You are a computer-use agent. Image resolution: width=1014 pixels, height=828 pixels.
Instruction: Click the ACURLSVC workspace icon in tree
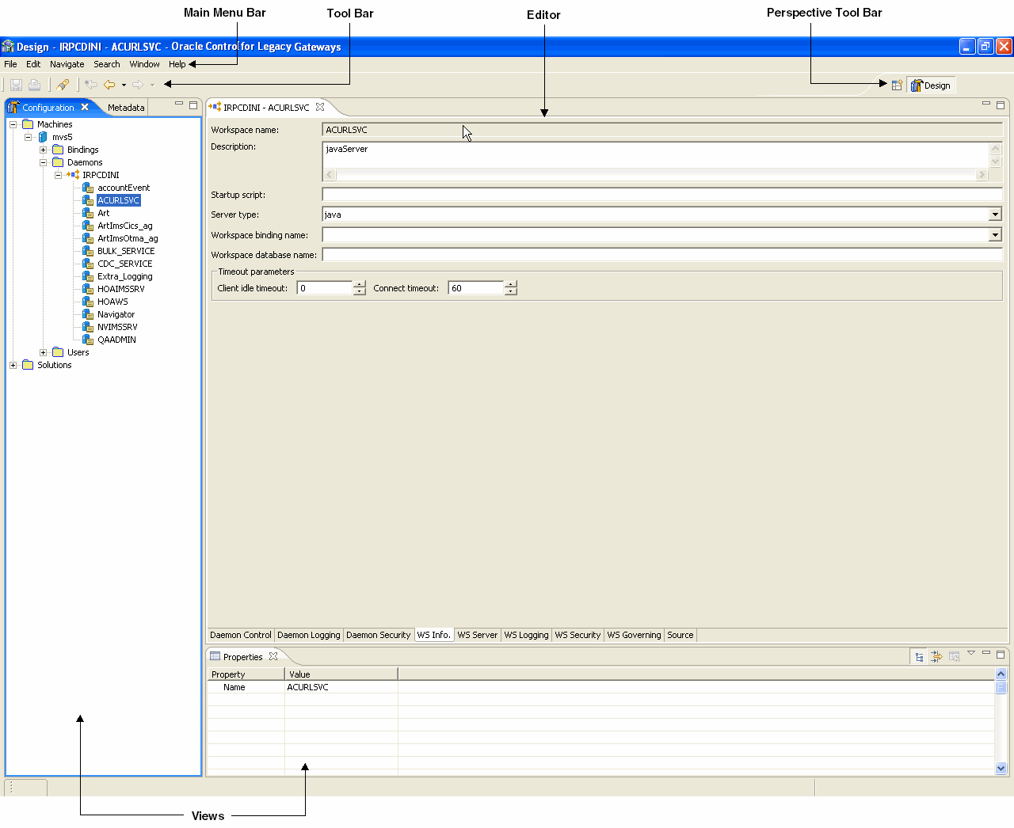click(88, 200)
